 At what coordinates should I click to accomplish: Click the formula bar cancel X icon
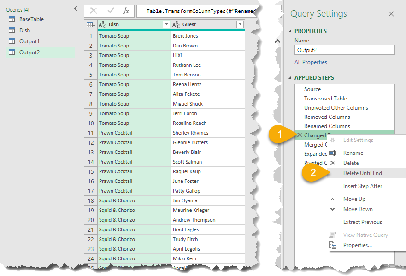[x=94, y=11]
